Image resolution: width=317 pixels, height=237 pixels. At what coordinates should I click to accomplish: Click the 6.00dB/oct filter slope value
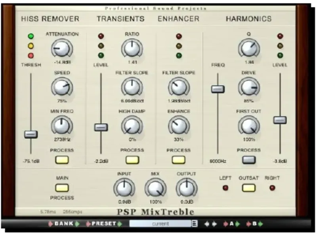pyautogui.click(x=132, y=101)
